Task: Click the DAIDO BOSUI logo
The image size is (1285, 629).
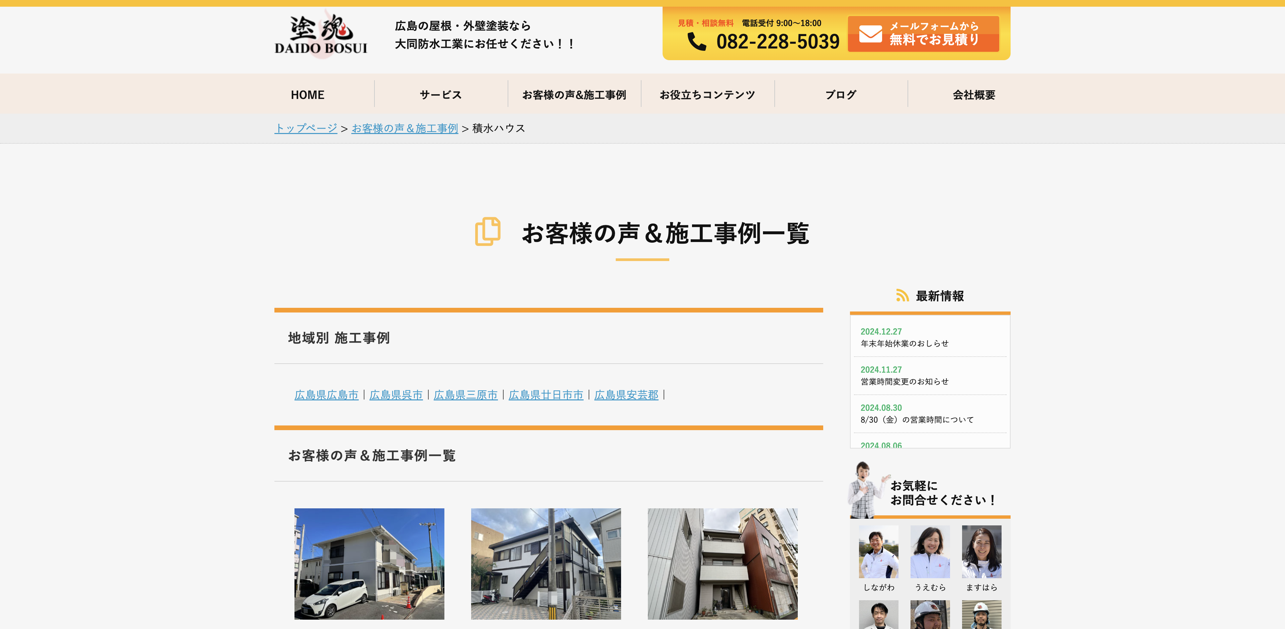Action: click(321, 34)
